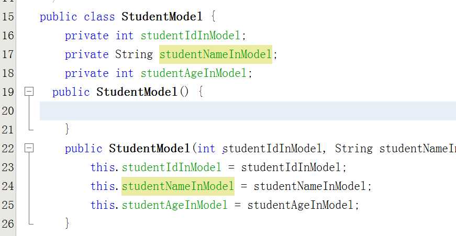Viewport: 456px width, 236px height.
Task: Place the cursor on empty highlighted line 20
Action: (x=248, y=111)
